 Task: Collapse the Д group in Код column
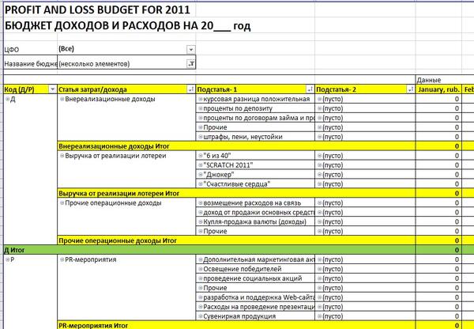[7, 100]
